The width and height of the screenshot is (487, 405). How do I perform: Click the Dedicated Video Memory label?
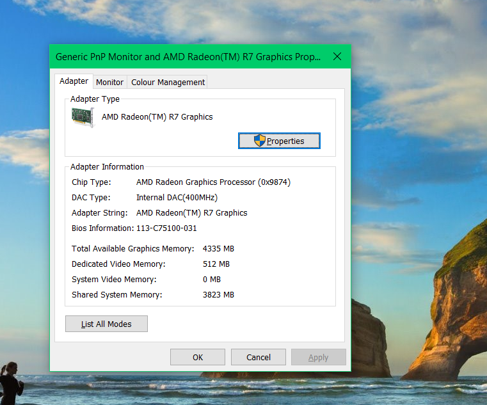tap(118, 264)
